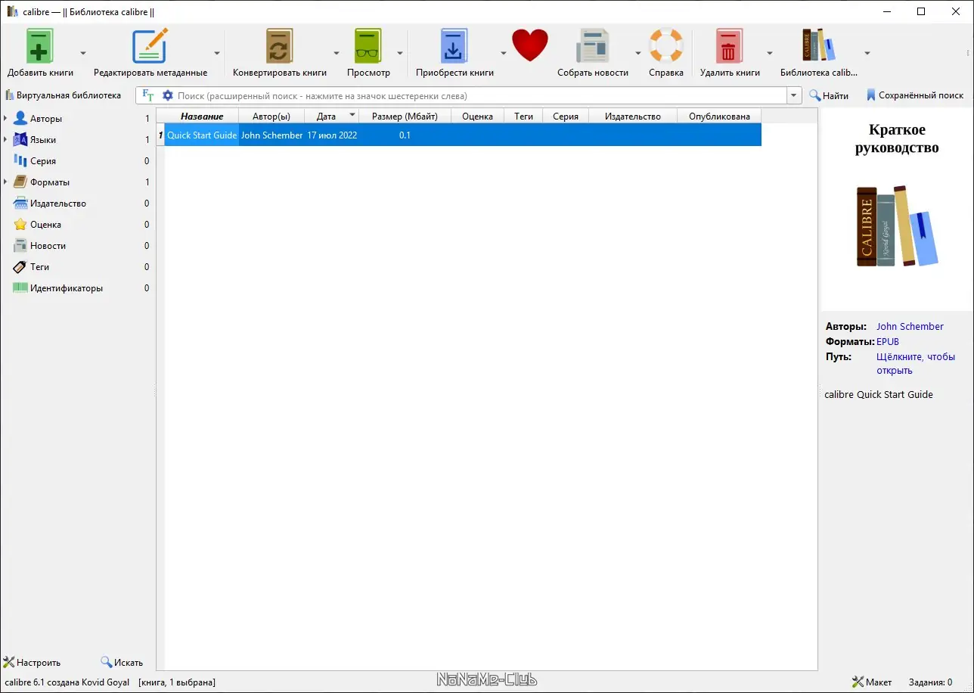Open the search history dropdown arrow
The height and width of the screenshot is (693, 974).
(x=794, y=96)
